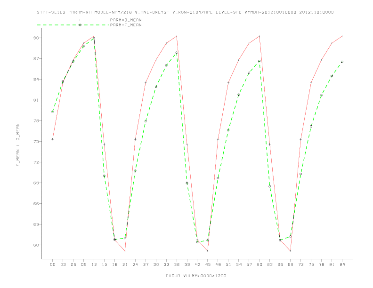
Task: Click the 72 tick on vertical axis
Action: click(36, 162)
